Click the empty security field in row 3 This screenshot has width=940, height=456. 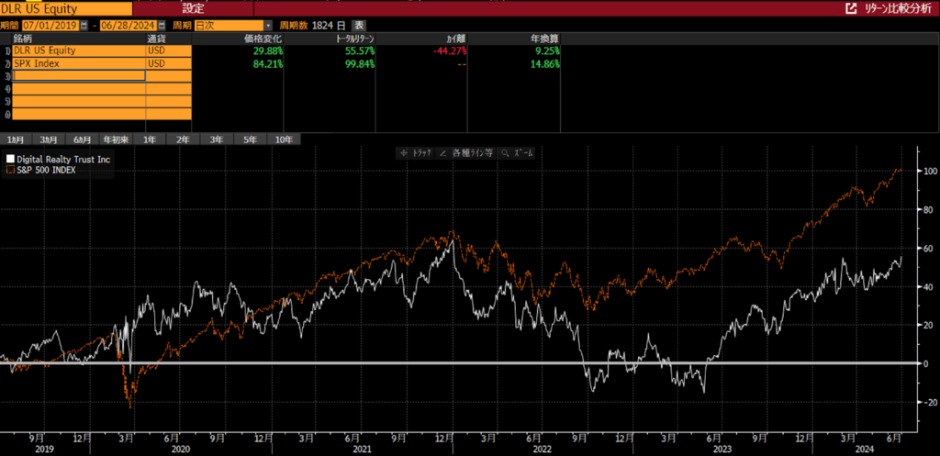point(79,76)
